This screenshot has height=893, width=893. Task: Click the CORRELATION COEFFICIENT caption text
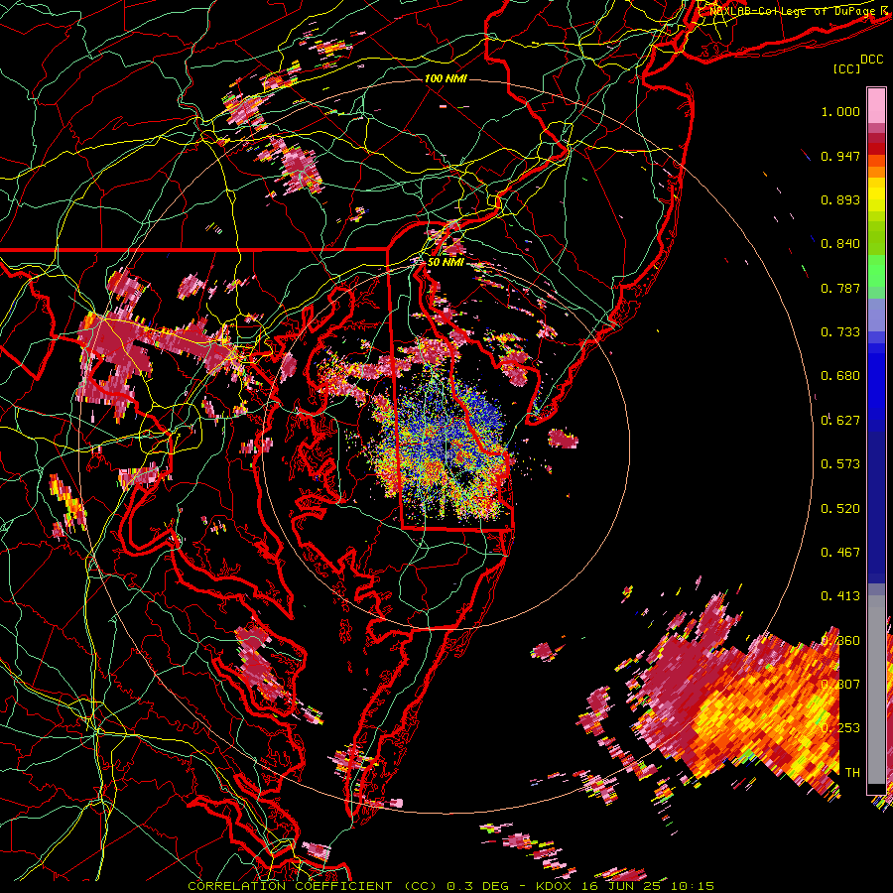(290, 886)
